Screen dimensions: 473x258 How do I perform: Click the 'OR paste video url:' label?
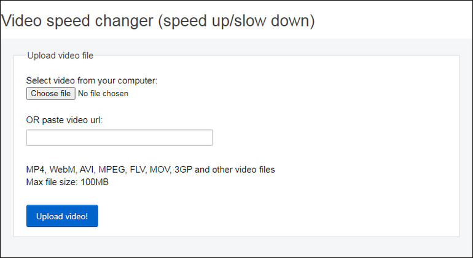pyautogui.click(x=64, y=120)
